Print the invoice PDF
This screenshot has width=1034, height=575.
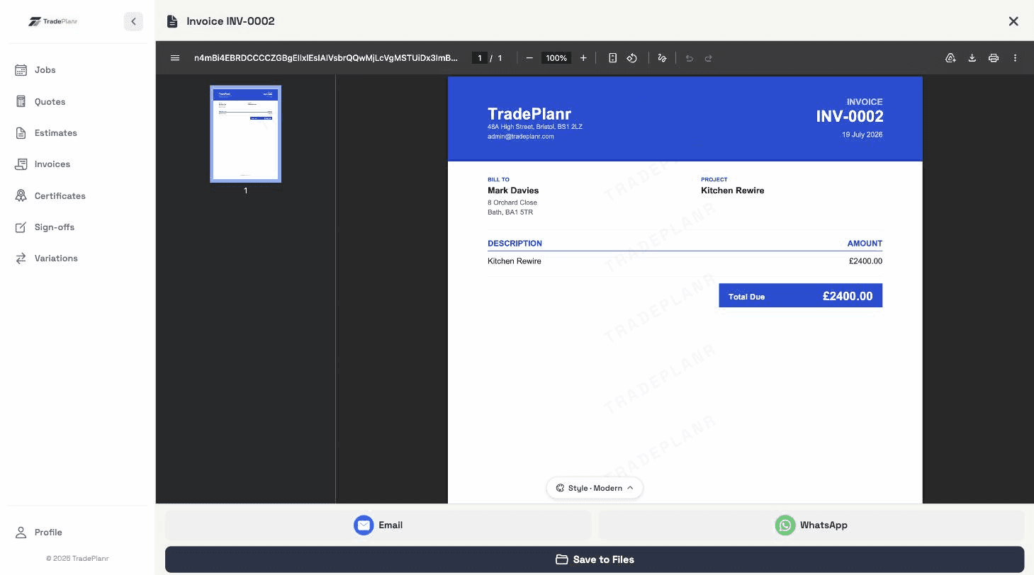click(x=994, y=58)
